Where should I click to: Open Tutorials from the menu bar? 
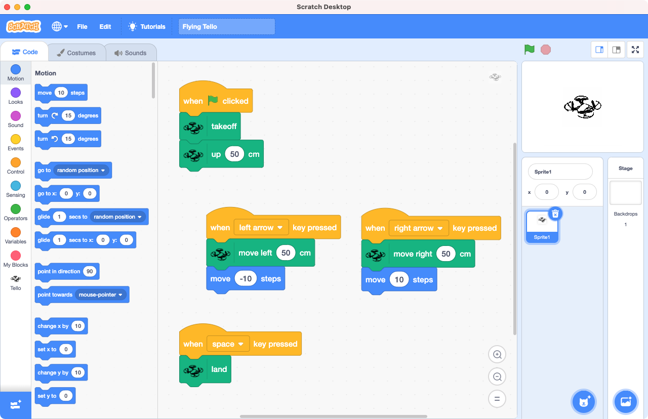[x=147, y=27]
